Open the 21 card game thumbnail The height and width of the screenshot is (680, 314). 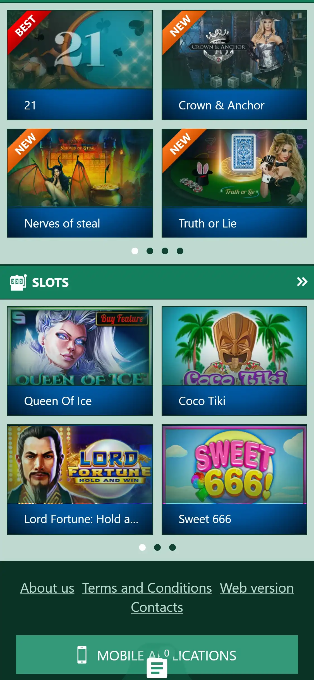pyautogui.click(x=80, y=50)
